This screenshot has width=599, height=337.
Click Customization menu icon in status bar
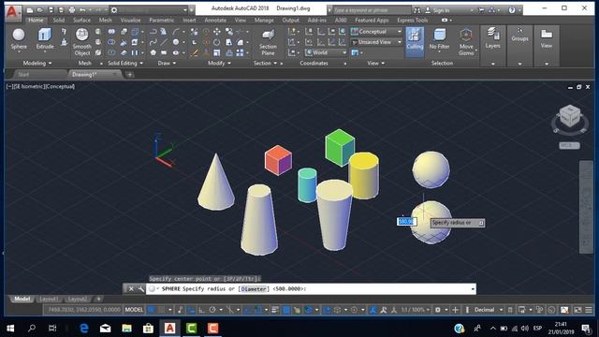coord(589,310)
